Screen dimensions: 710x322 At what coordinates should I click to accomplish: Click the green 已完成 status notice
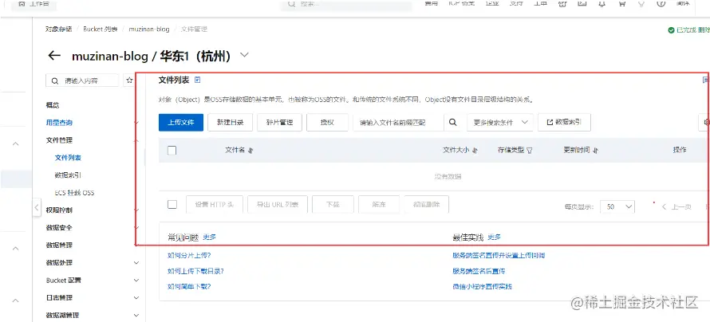coord(688,29)
